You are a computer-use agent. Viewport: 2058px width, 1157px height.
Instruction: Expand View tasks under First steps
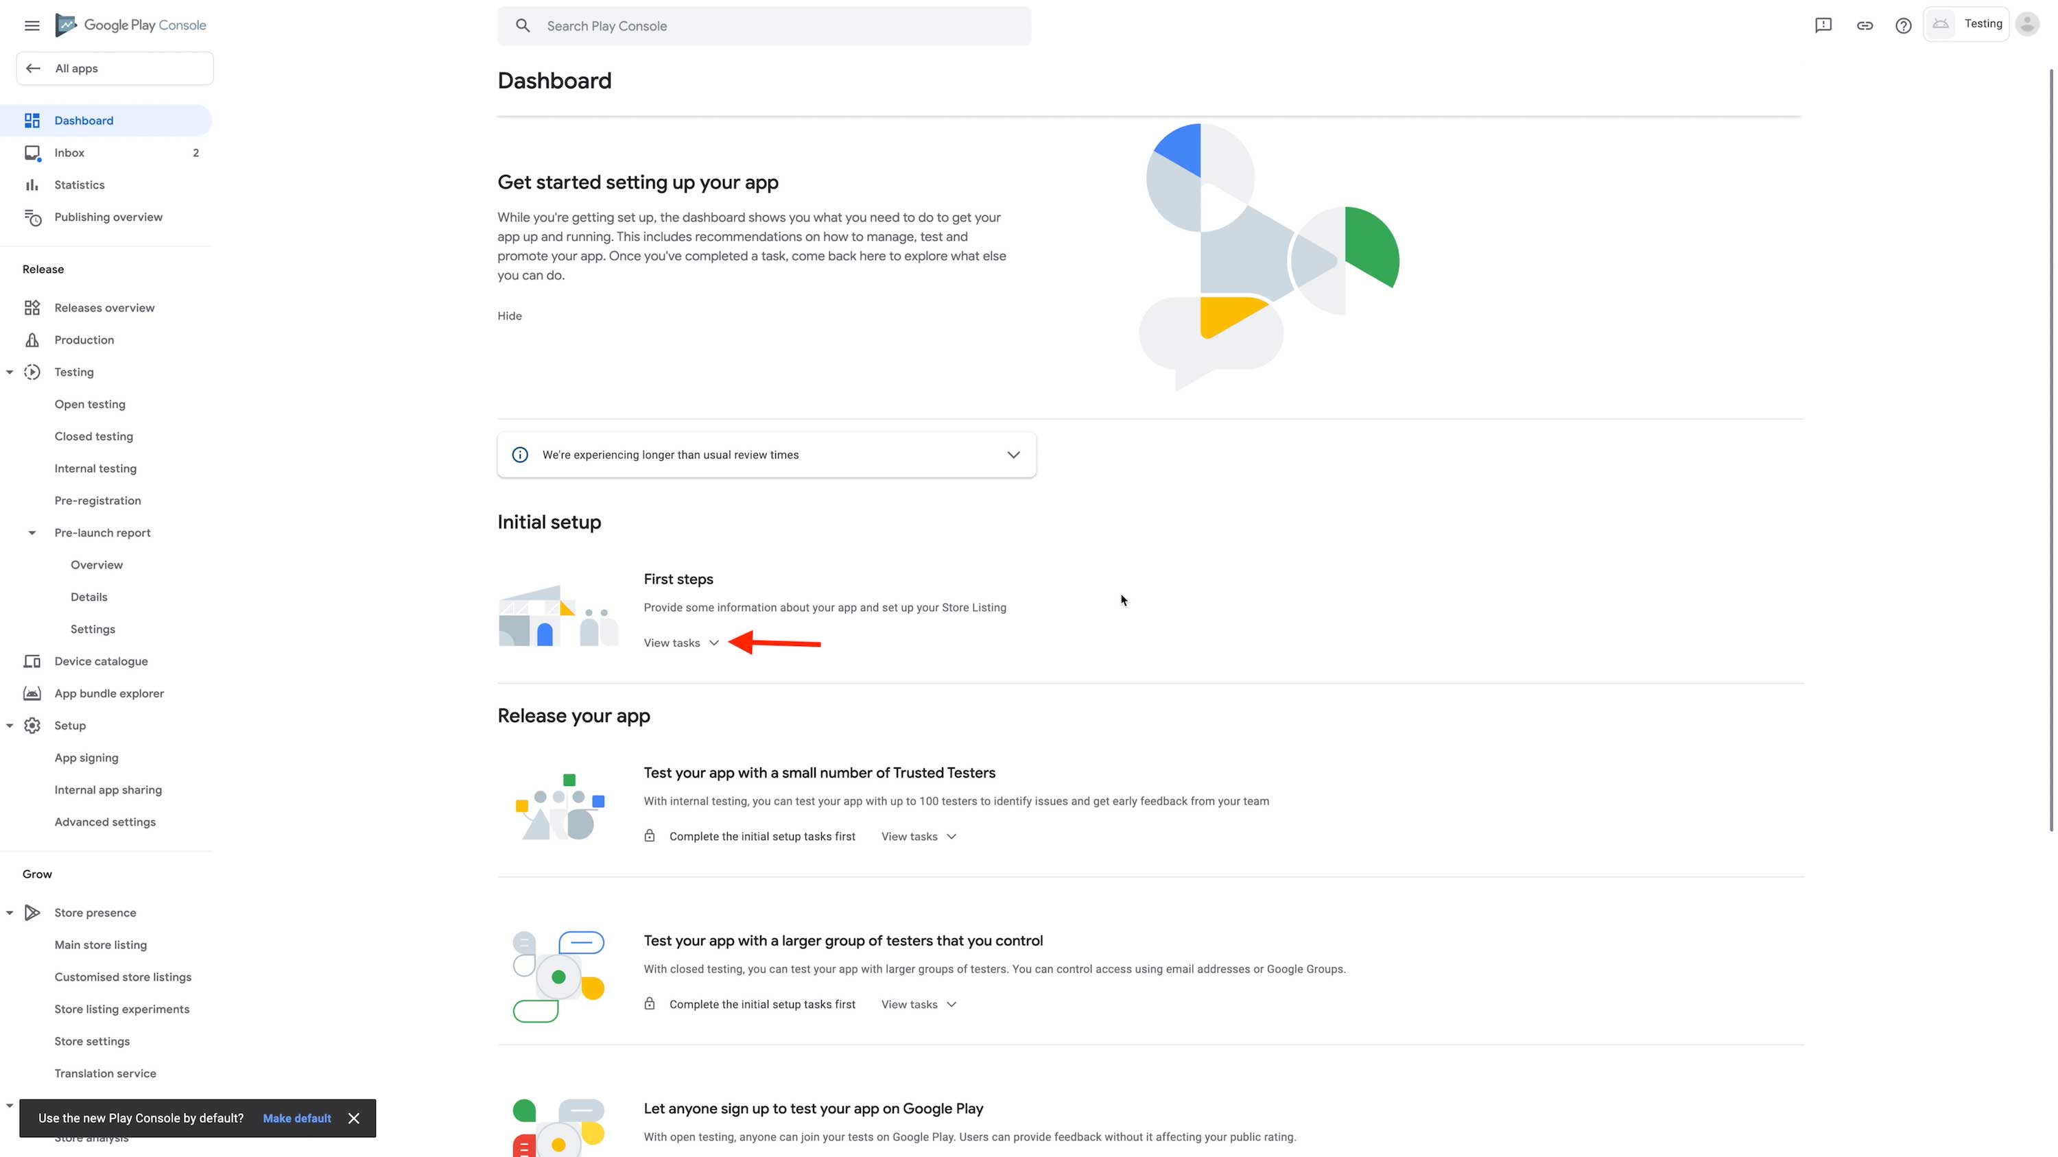click(x=681, y=643)
